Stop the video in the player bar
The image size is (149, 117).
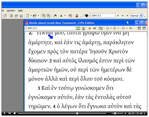(15, 113)
